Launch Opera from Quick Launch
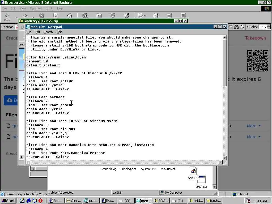 point(40,201)
